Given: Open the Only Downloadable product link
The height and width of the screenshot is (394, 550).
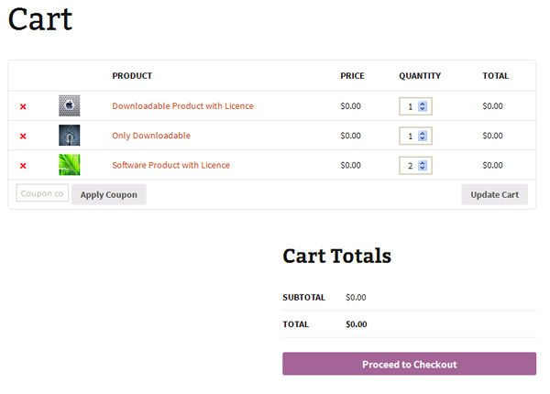Looking at the screenshot, I should coord(151,136).
